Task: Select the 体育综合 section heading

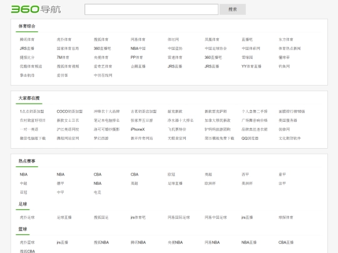Action: (27, 26)
